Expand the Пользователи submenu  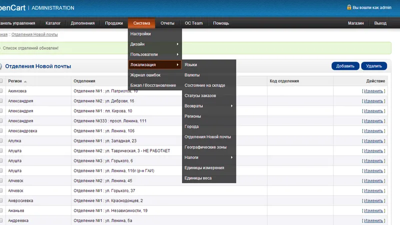154,54
